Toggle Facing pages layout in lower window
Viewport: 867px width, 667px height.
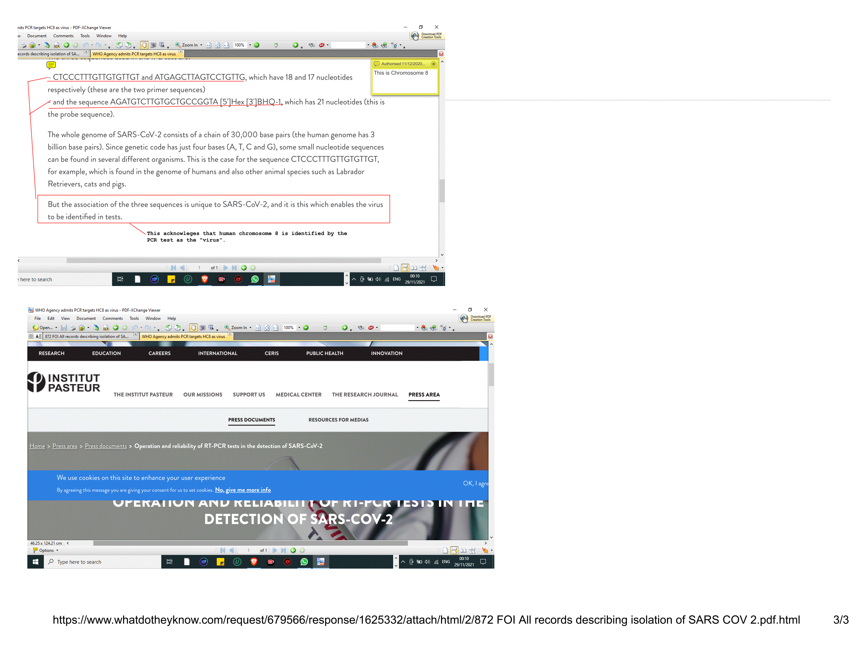point(463,550)
